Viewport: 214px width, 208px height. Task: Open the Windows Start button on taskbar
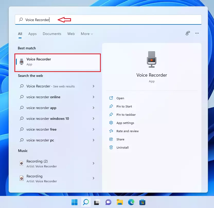(x=74, y=202)
